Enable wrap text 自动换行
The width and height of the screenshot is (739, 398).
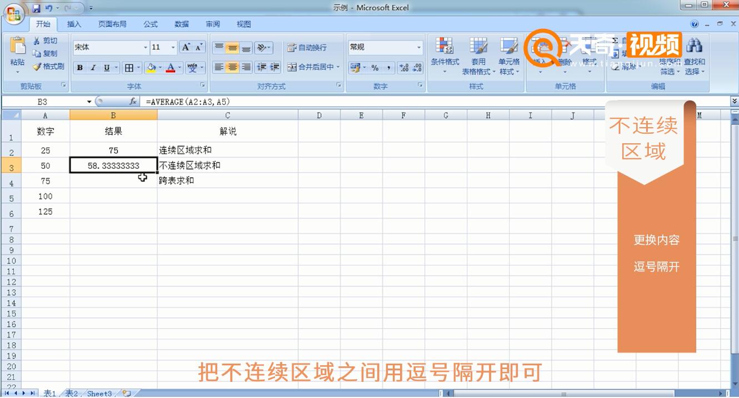click(307, 48)
